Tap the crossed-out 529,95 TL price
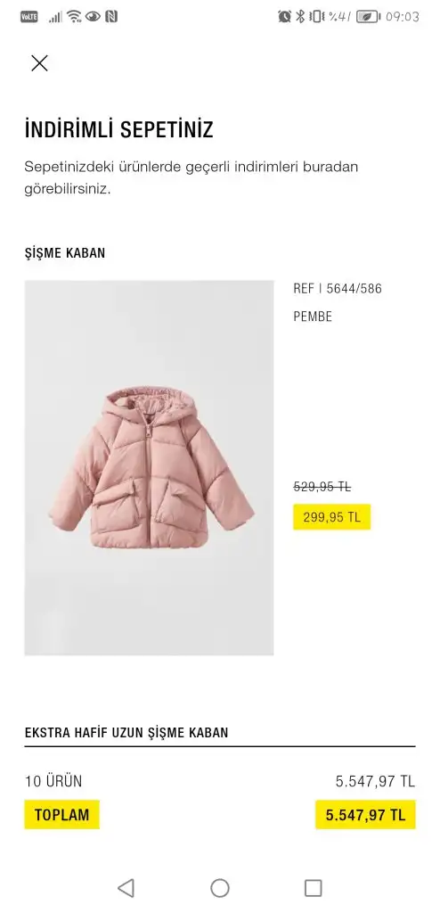The image size is (440, 913). pos(322,486)
